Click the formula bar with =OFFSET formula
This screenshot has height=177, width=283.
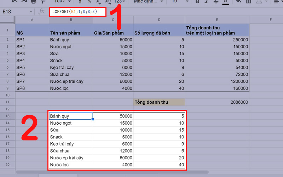(x=78, y=12)
